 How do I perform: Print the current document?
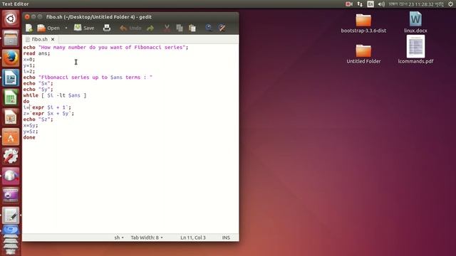pyautogui.click(x=107, y=28)
